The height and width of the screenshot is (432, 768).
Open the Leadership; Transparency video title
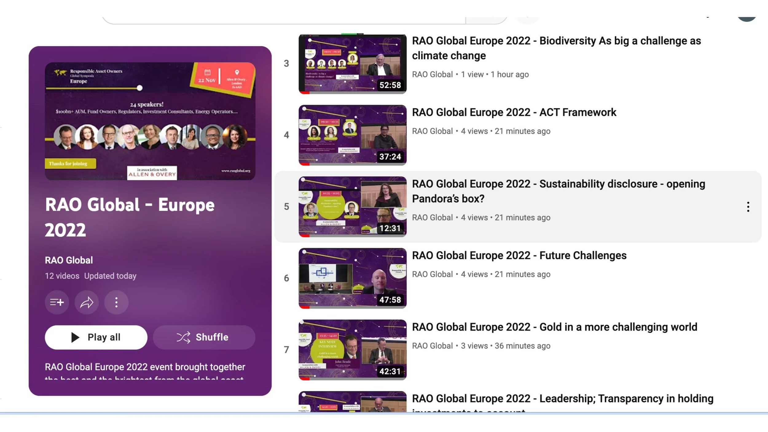[x=562, y=399]
